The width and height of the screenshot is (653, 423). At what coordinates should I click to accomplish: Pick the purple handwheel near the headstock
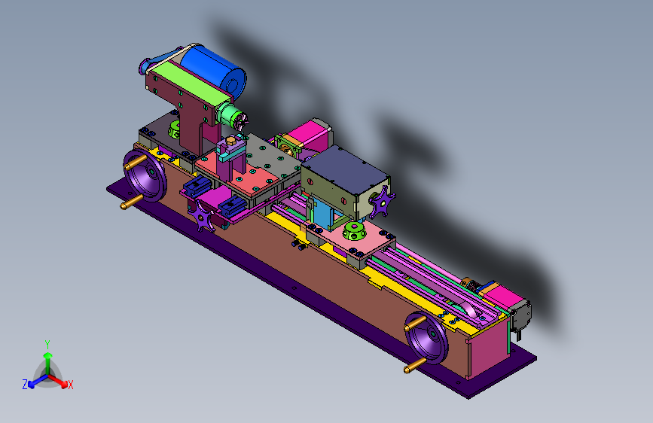145,175
